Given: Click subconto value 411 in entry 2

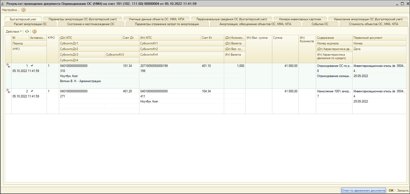Looking at the screenshot, I should [182, 96].
